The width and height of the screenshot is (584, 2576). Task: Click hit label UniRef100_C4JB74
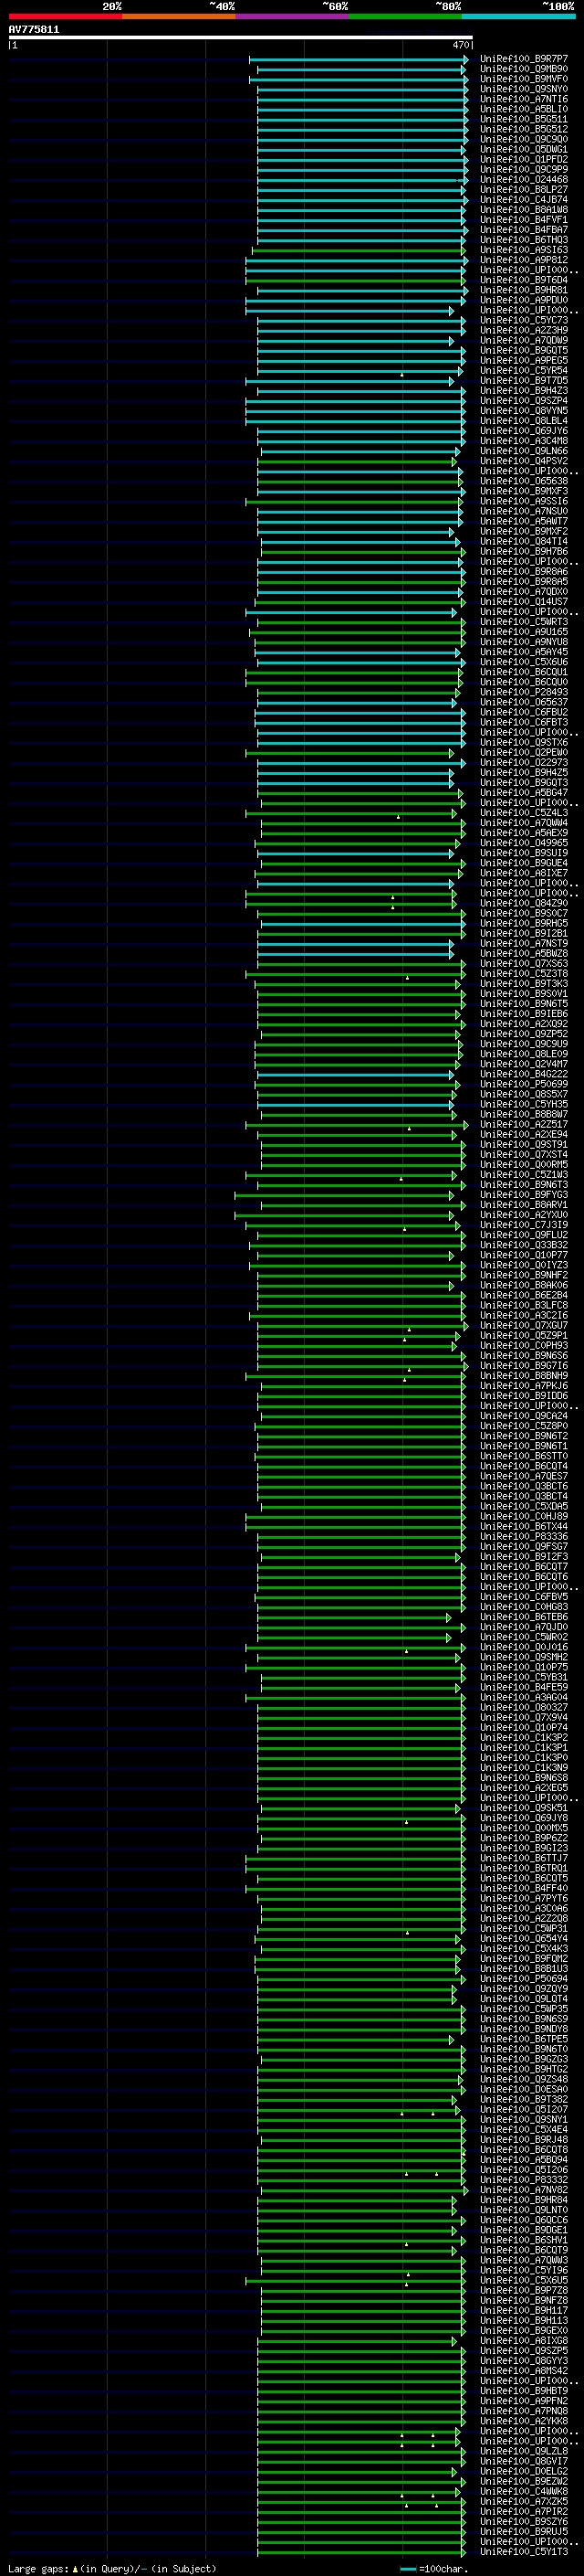pos(523,199)
